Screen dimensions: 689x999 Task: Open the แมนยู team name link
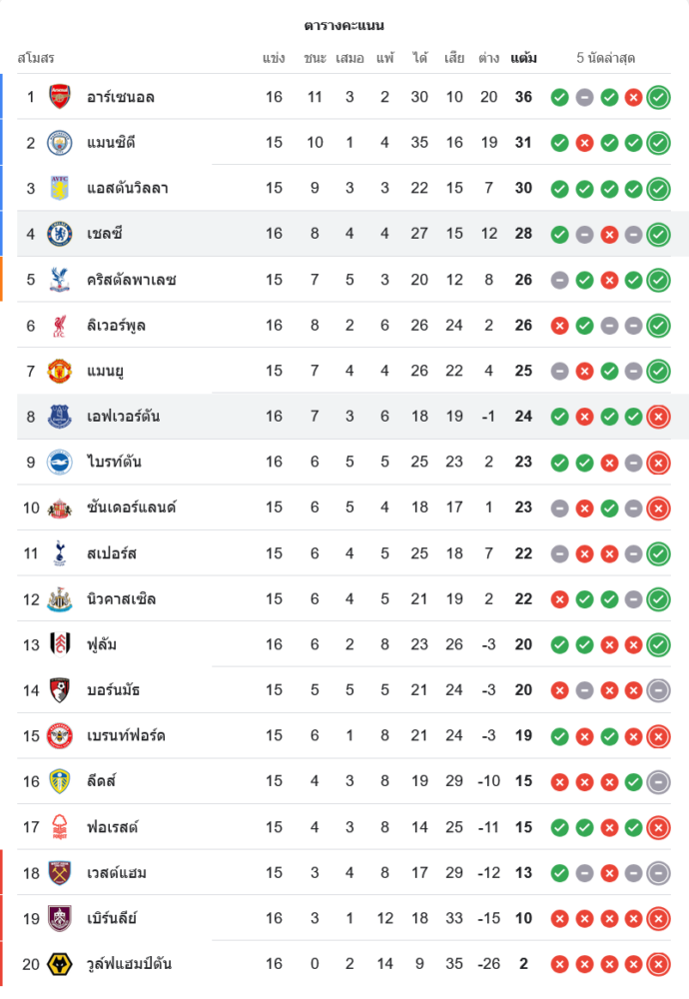click(105, 372)
